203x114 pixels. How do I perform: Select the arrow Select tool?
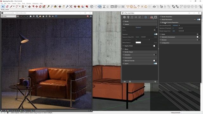click(3, 6)
